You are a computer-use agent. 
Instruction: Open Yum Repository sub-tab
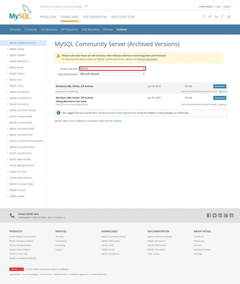49,29
